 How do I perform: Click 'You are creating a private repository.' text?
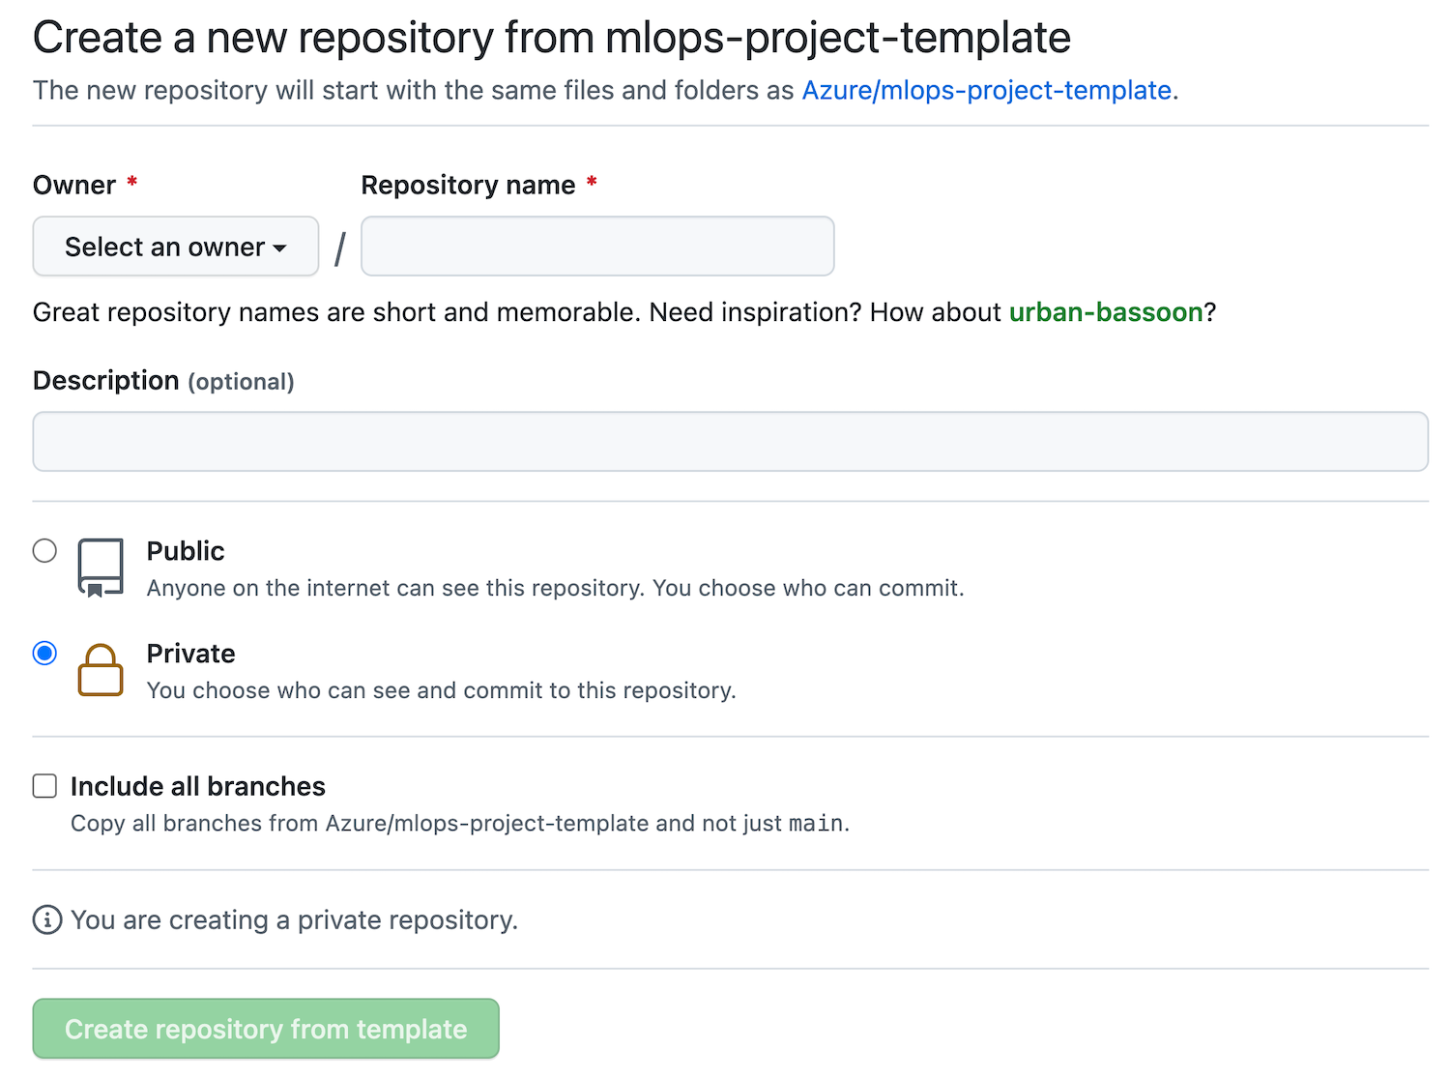pyautogui.click(x=295, y=920)
